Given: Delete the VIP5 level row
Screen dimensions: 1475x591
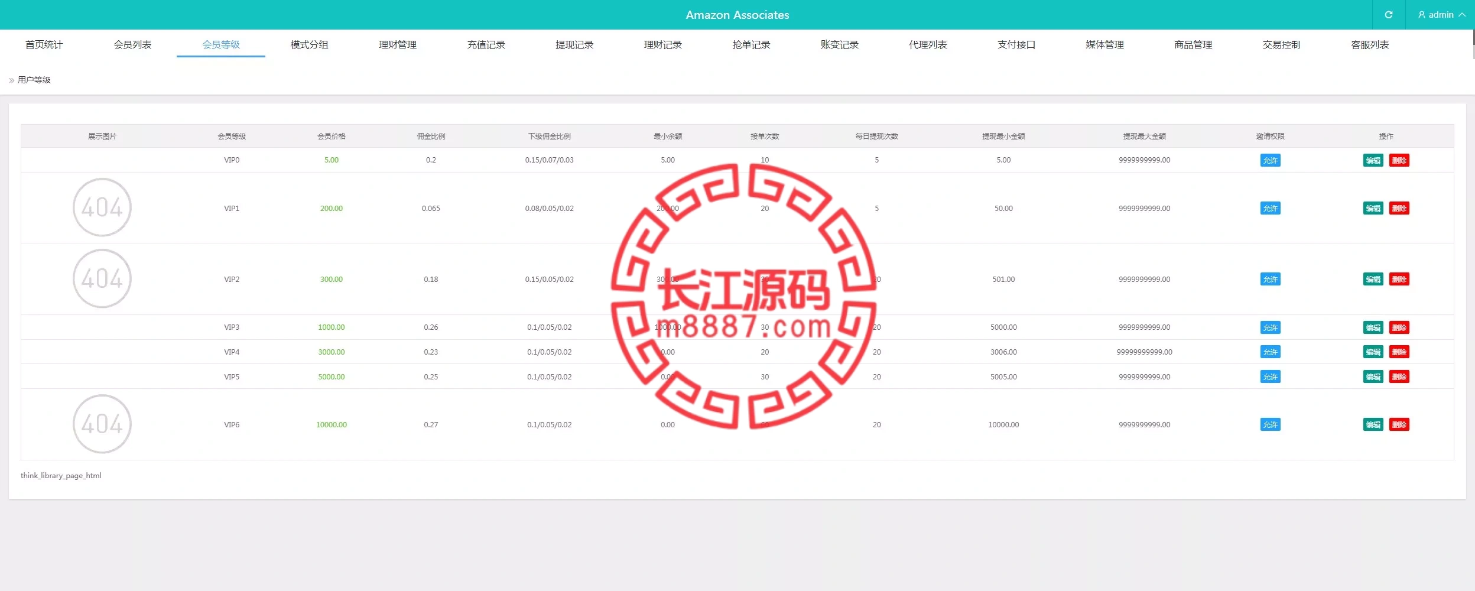Looking at the screenshot, I should coord(1399,376).
